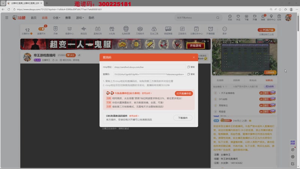Click the 下载插件 button for OBS plugin
Image resolution: width=300 pixels, height=169 pixels.
click(183, 118)
